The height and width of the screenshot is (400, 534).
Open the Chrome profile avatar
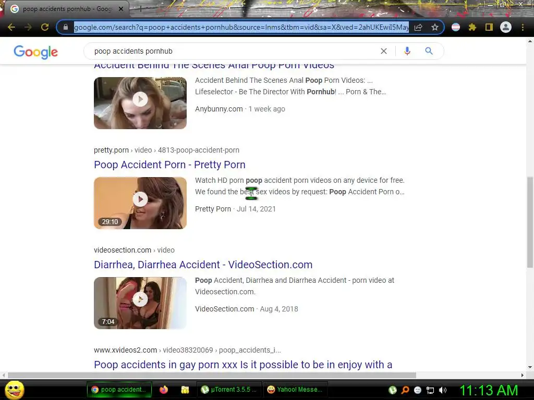coord(506,27)
